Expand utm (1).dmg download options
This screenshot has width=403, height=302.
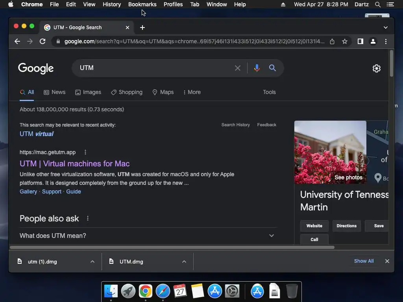[92, 261]
